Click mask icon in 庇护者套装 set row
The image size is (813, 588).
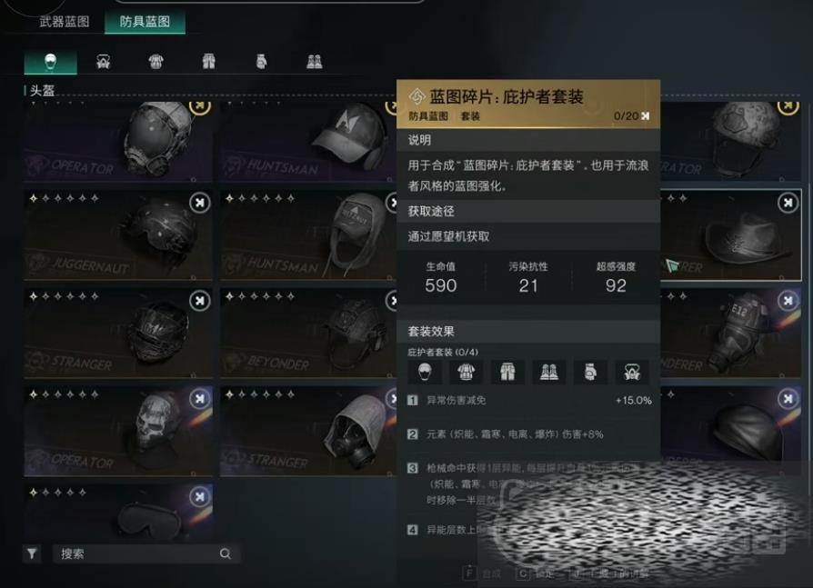632,372
